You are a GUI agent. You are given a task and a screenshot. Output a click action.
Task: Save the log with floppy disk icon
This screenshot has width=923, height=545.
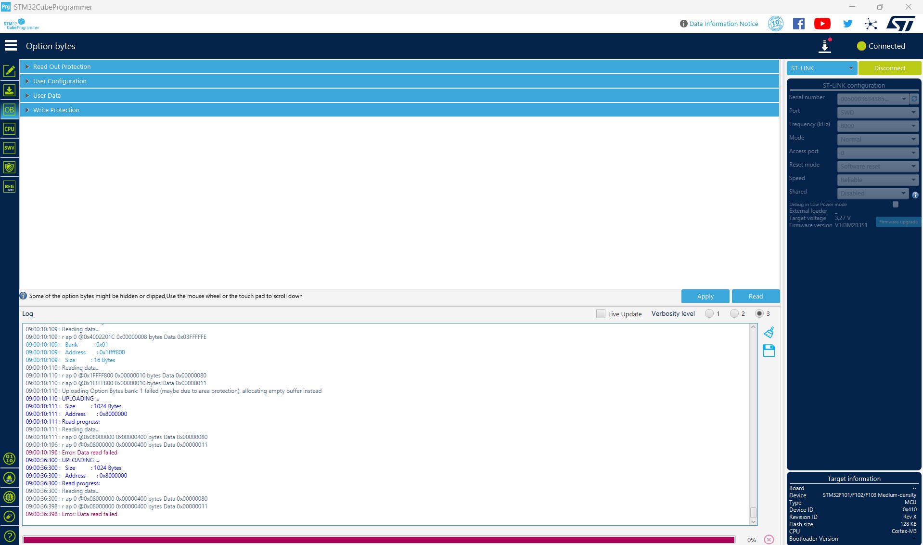(769, 350)
